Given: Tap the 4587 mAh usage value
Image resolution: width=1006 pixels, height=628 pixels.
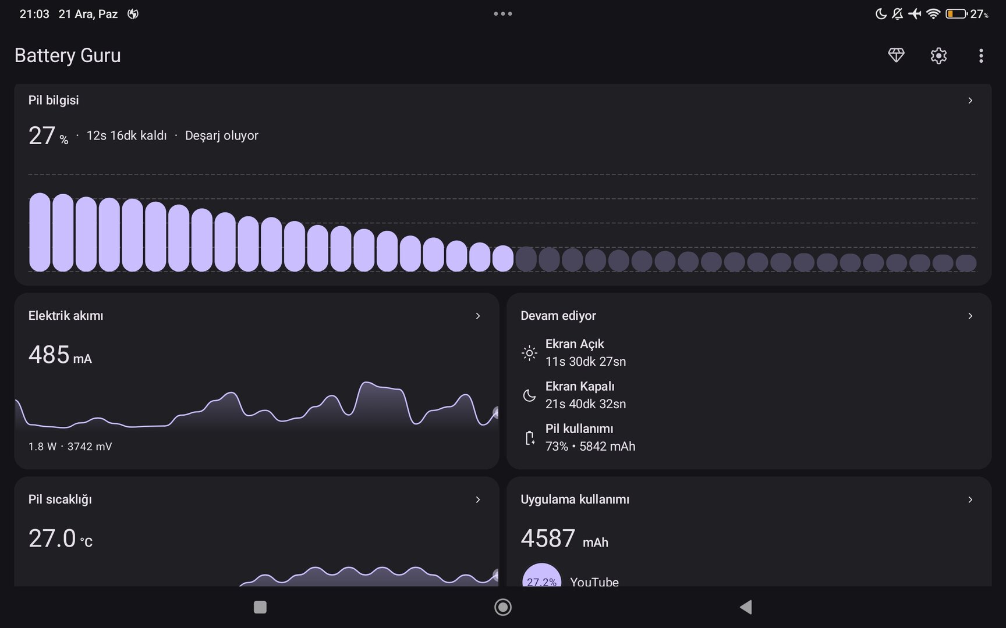Looking at the screenshot, I should coord(564,538).
